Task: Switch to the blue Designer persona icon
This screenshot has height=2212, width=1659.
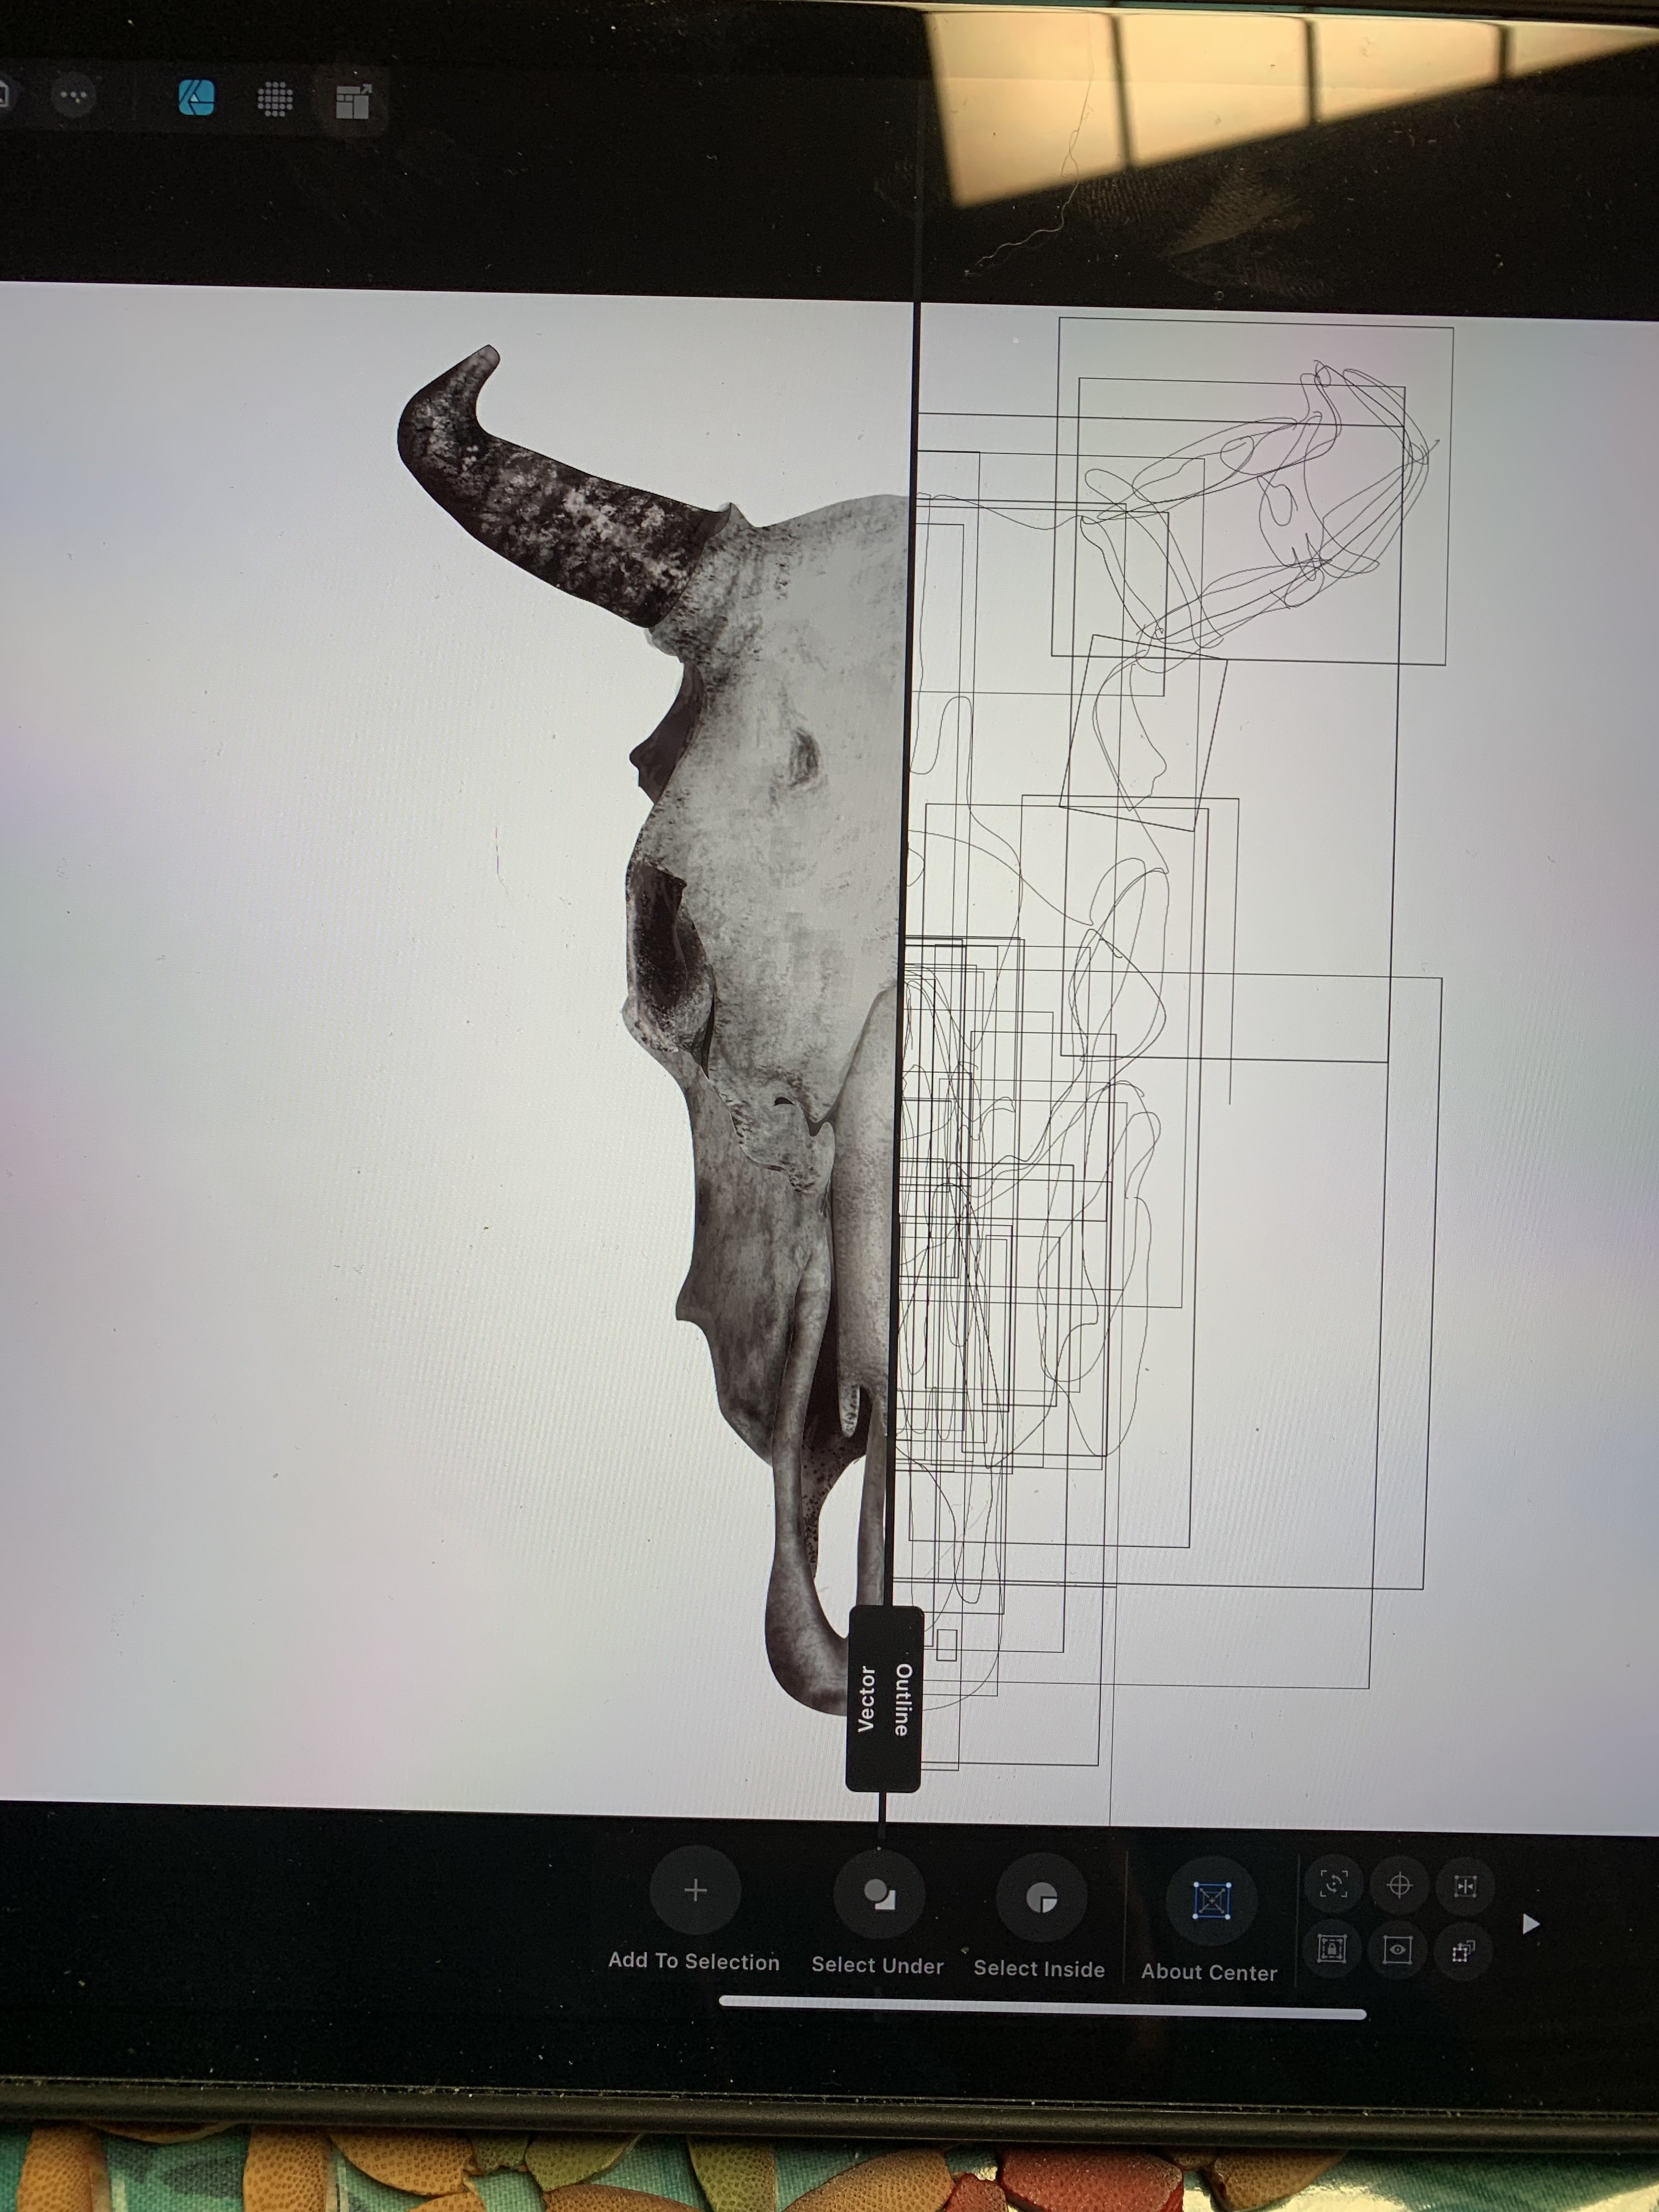Action: click(196, 98)
